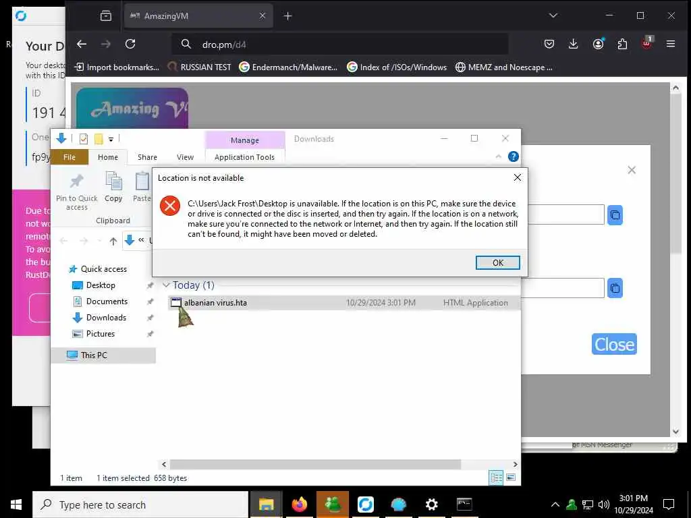Open the Firefox Downloads panel icon
The height and width of the screenshot is (518, 691).
573,44
